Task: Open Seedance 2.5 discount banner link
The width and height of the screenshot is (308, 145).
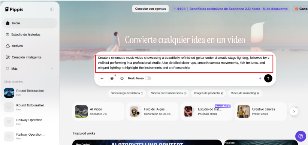Action: (238, 9)
